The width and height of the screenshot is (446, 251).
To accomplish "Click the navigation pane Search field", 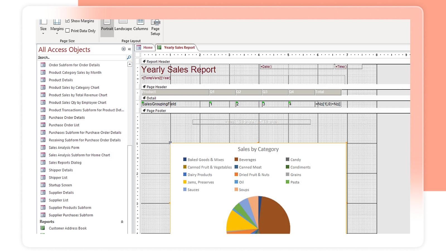I will tap(82, 57).
